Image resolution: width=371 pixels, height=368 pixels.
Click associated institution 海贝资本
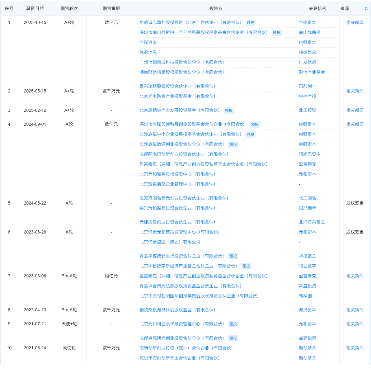(307, 310)
